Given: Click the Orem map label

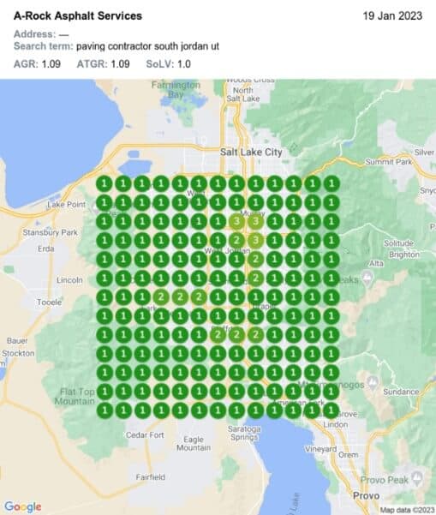Looking at the screenshot, I should (x=348, y=455).
